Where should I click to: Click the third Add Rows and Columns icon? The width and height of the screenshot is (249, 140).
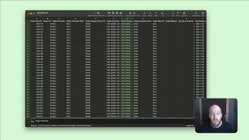pyautogui.click(x=117, y=13)
